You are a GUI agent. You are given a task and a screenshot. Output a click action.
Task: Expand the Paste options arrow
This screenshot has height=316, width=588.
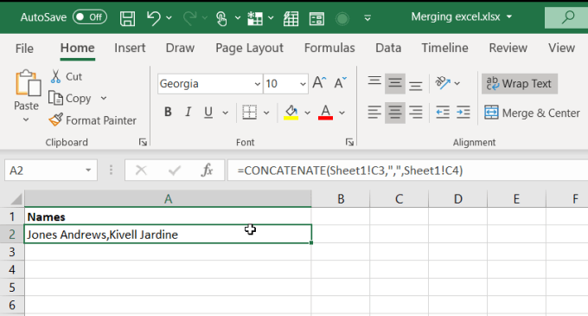pos(26,119)
